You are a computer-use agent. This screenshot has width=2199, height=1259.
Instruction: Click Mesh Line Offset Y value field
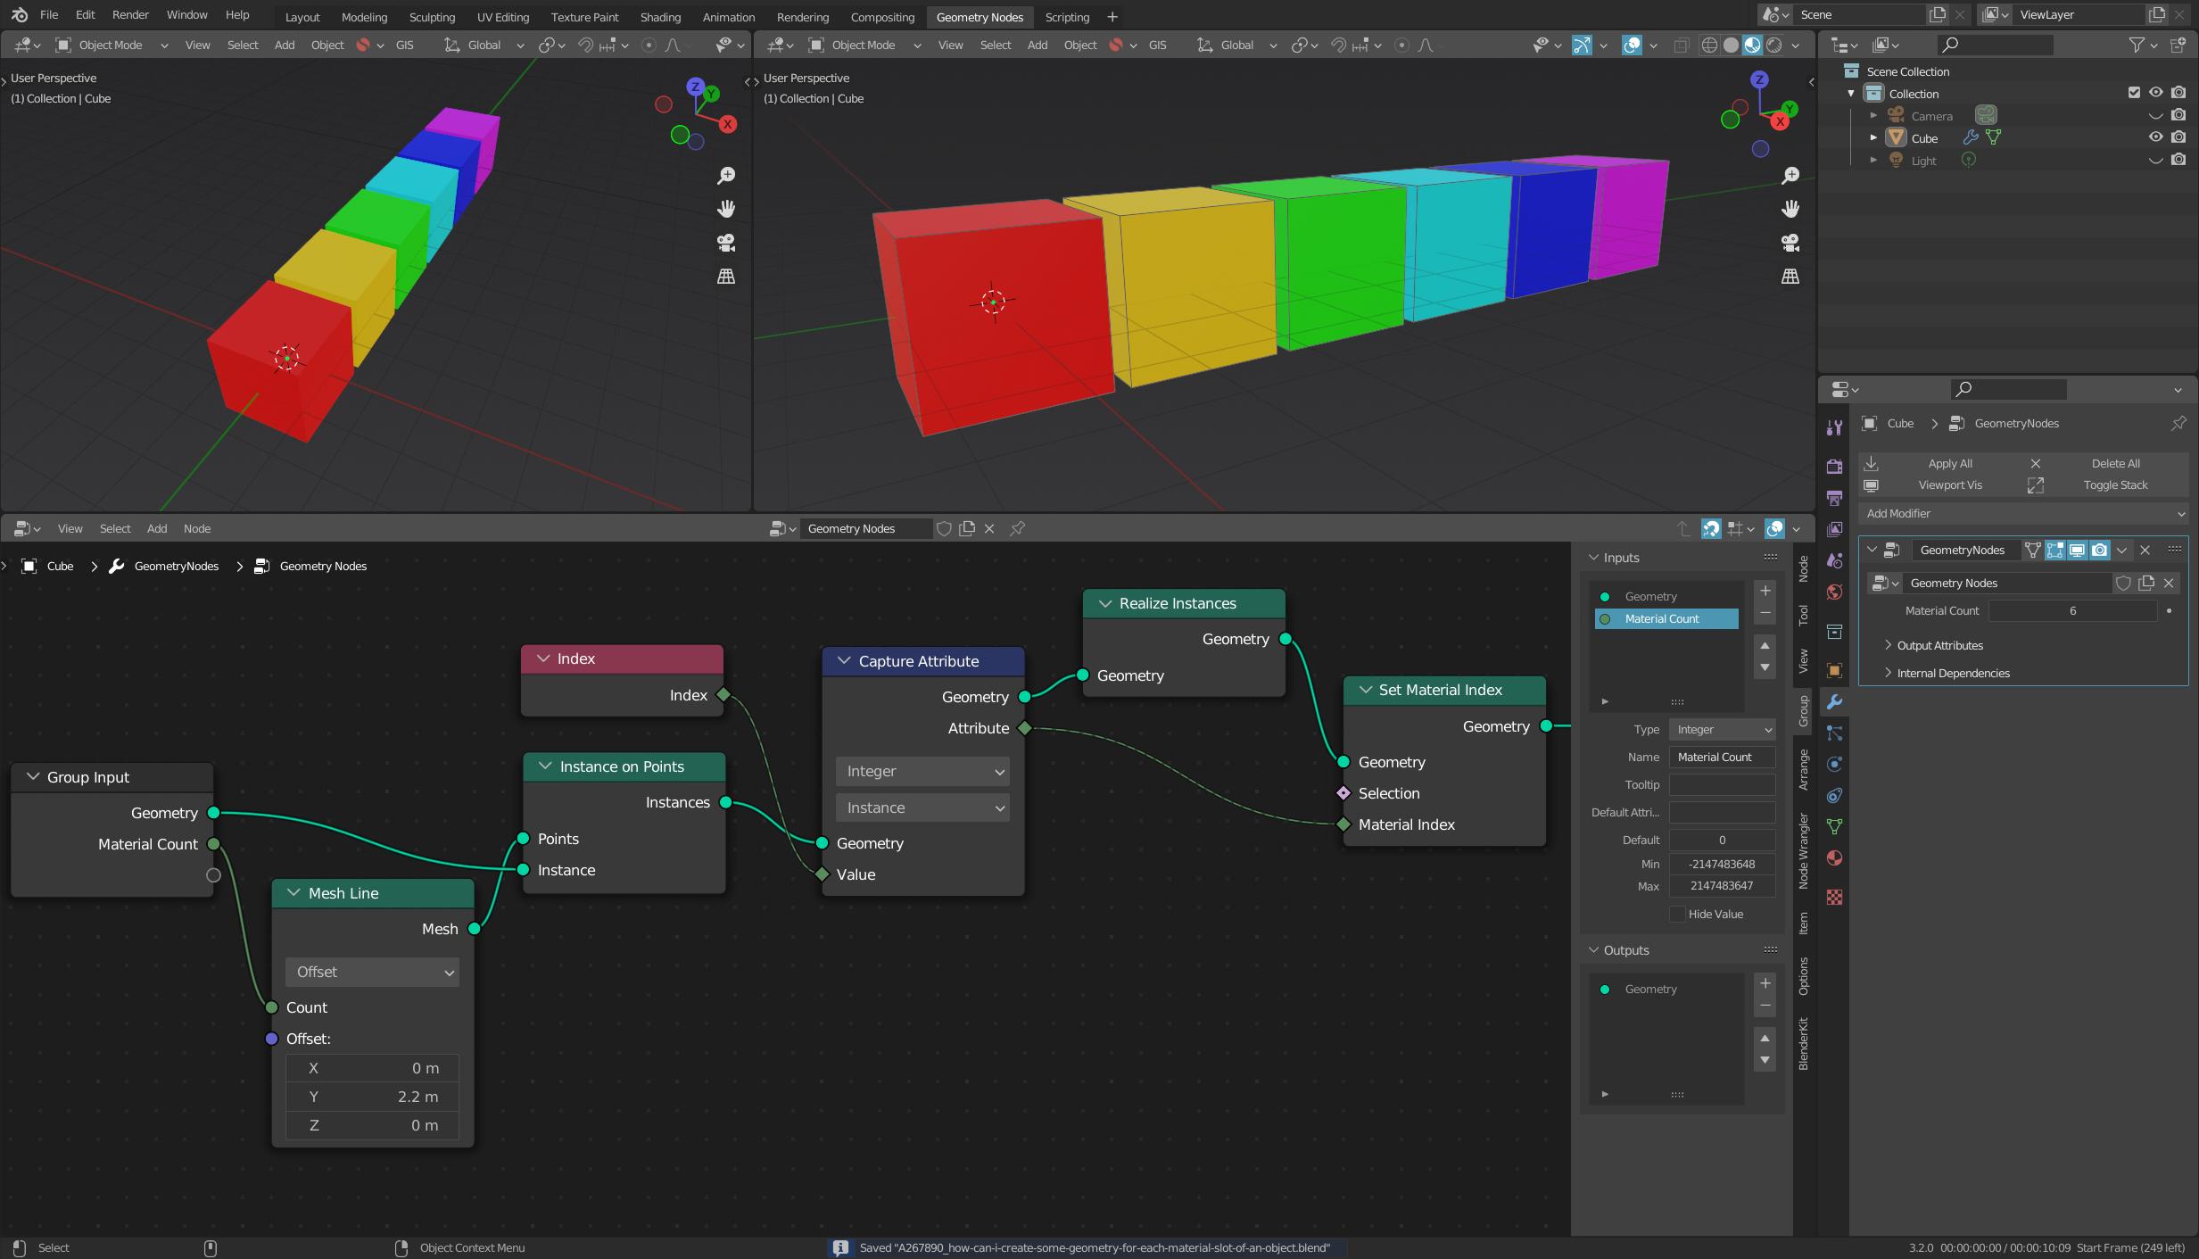coord(373,1097)
